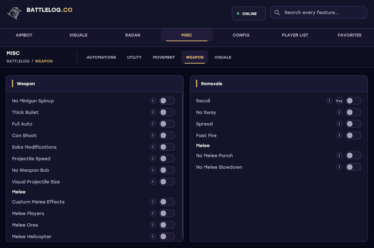Screen dimensions: 374x248
Task: Show info for Eoka Modifications
Action: click(x=153, y=147)
